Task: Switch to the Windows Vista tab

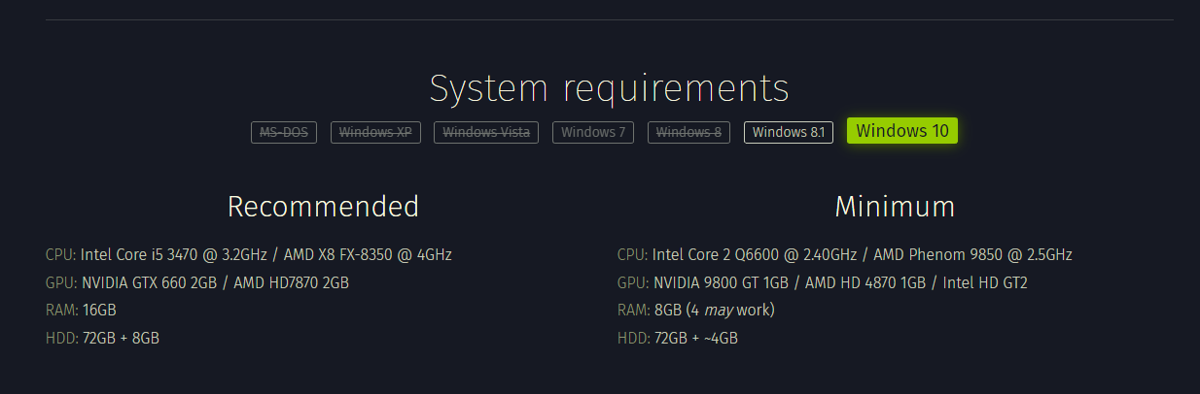Action: point(486,133)
